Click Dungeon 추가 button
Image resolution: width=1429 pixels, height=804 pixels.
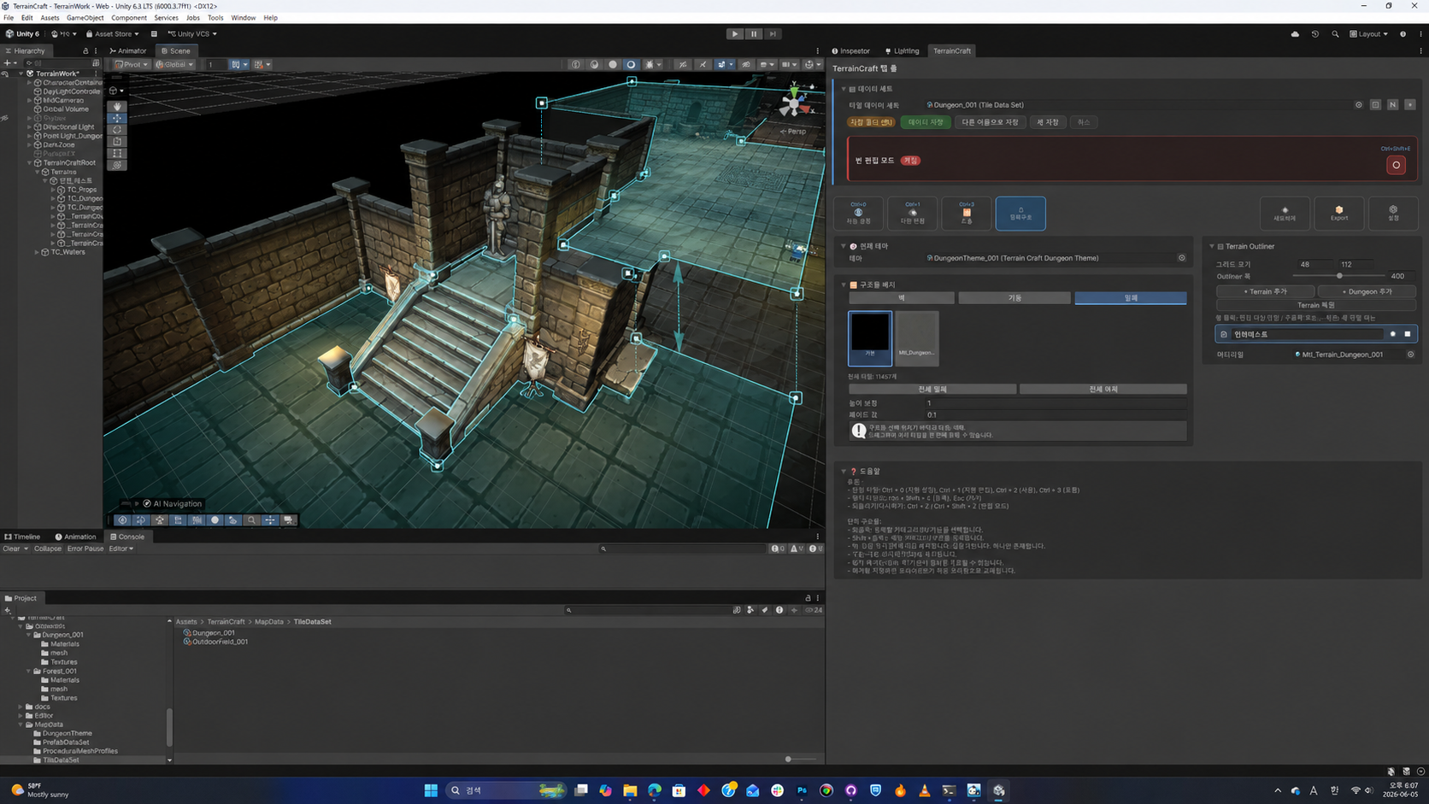(1367, 291)
